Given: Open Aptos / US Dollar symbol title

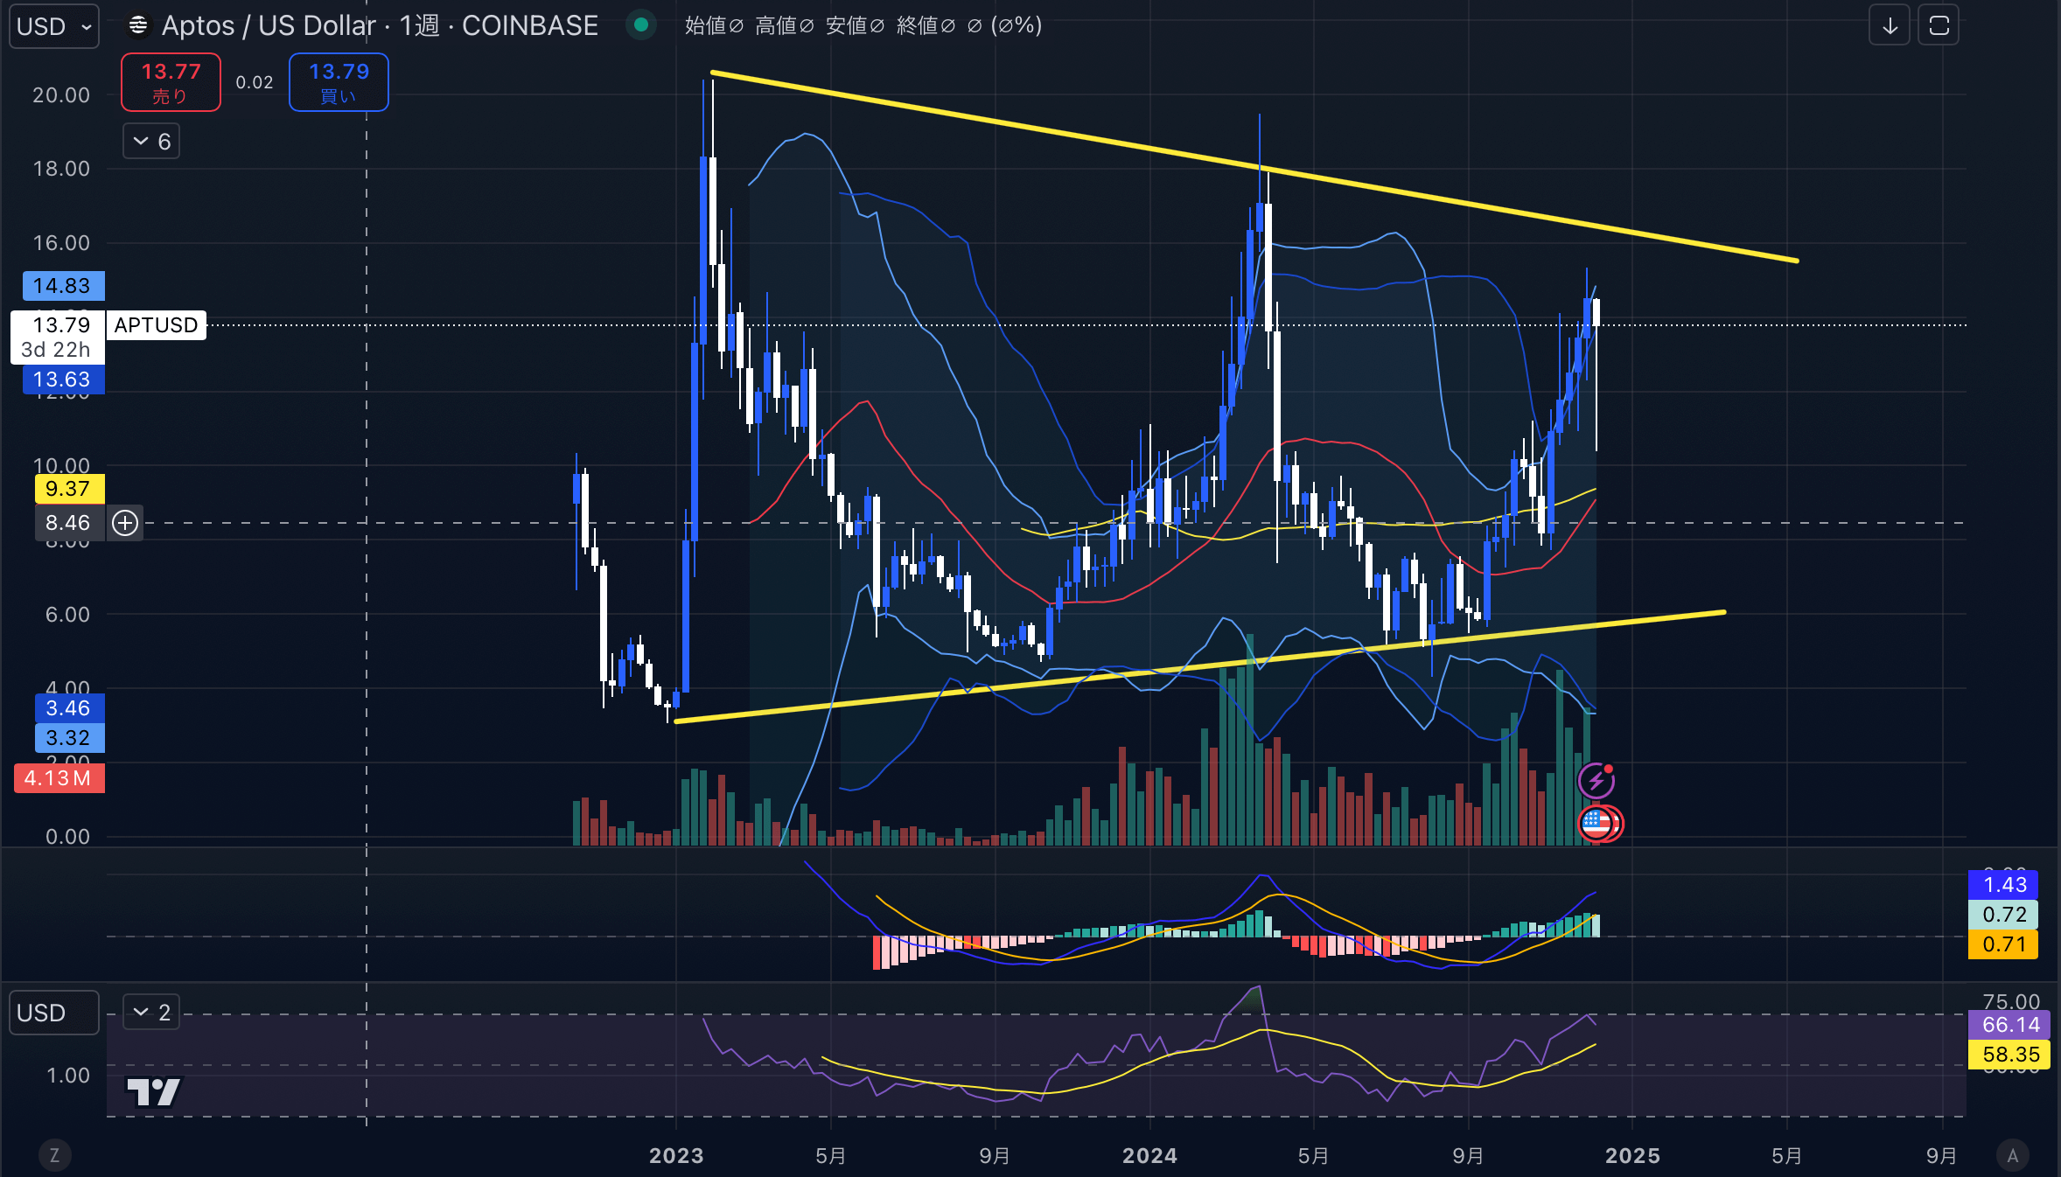Looking at the screenshot, I should (x=380, y=26).
